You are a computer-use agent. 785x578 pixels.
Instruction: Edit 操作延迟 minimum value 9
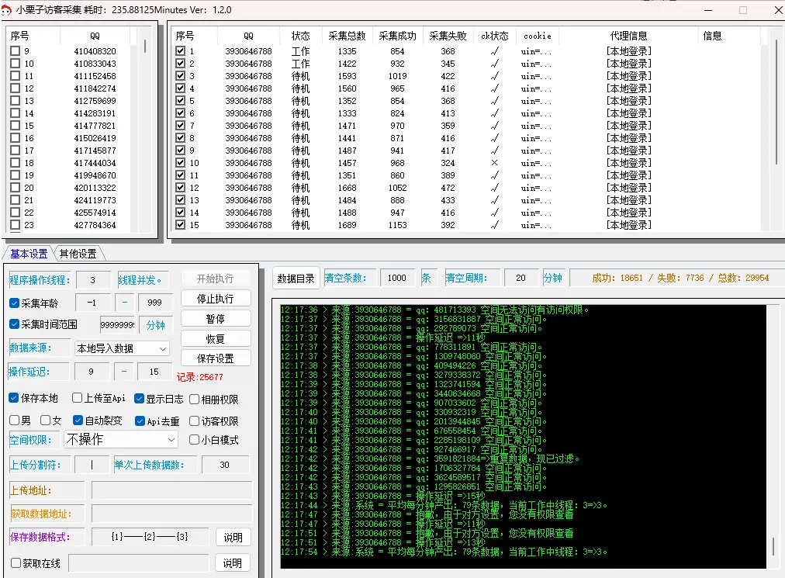pyautogui.click(x=91, y=372)
